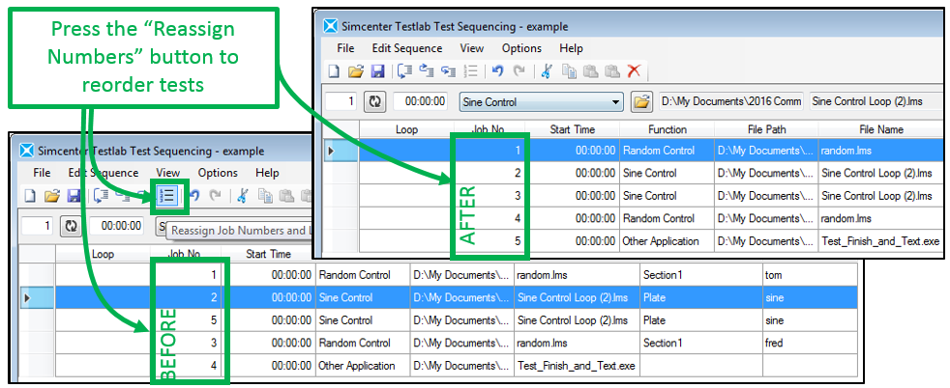Click 00:00:00 time field in front window
Image resolution: width=950 pixels, height=388 pixels.
[x=421, y=101]
